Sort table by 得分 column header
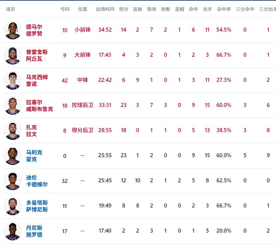 (x=123, y=9)
